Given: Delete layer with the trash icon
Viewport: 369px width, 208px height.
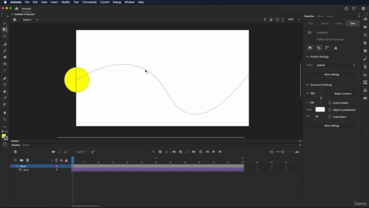Looking at the screenshot, I should tap(28, 161).
